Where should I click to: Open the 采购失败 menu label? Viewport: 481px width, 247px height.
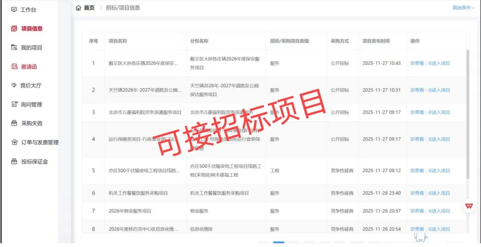pos(32,123)
